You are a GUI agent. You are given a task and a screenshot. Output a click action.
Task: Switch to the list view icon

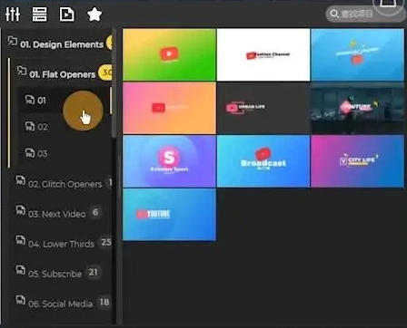pos(40,14)
